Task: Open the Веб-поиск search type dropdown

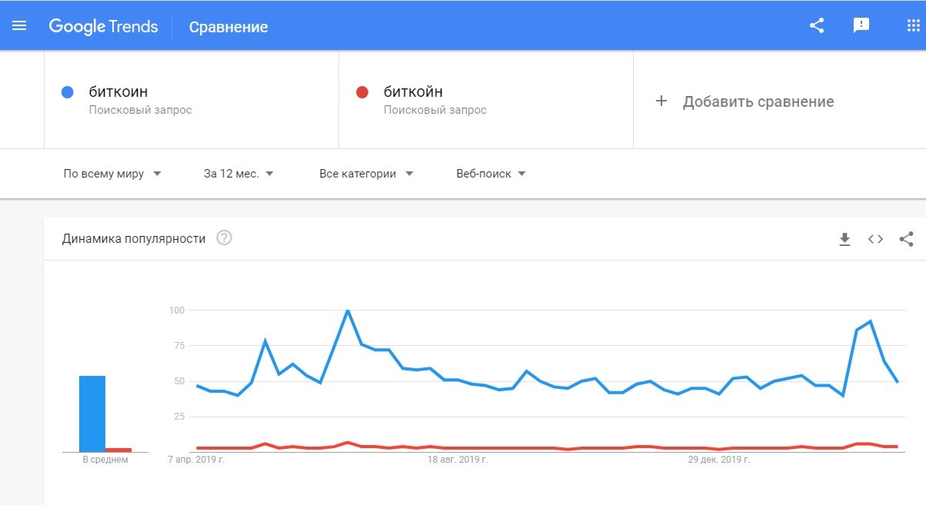Action: [x=491, y=174]
